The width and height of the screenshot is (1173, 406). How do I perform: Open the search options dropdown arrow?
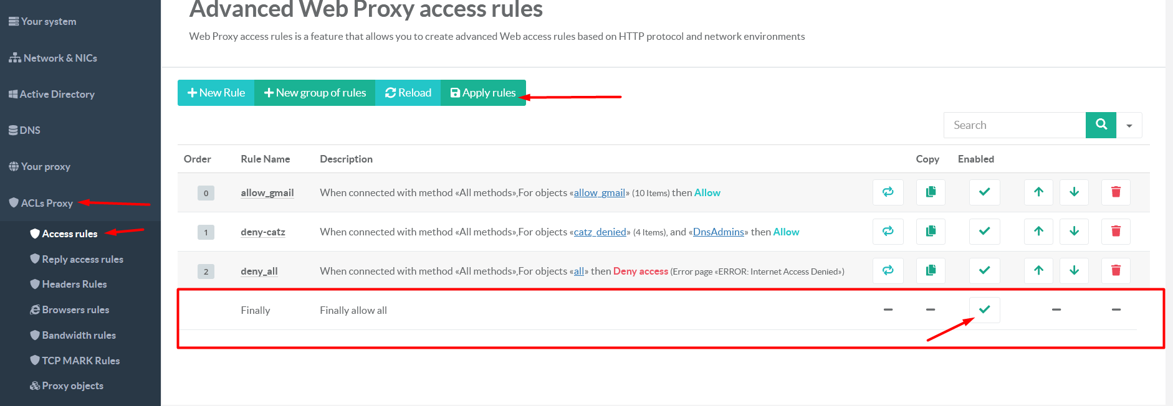[x=1129, y=125]
